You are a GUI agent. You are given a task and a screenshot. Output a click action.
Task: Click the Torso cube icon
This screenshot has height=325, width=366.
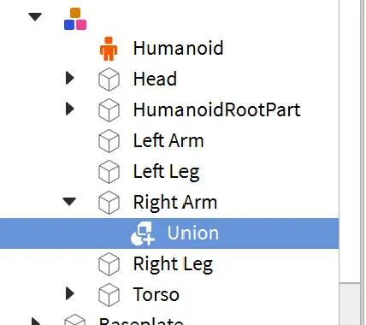pos(109,295)
